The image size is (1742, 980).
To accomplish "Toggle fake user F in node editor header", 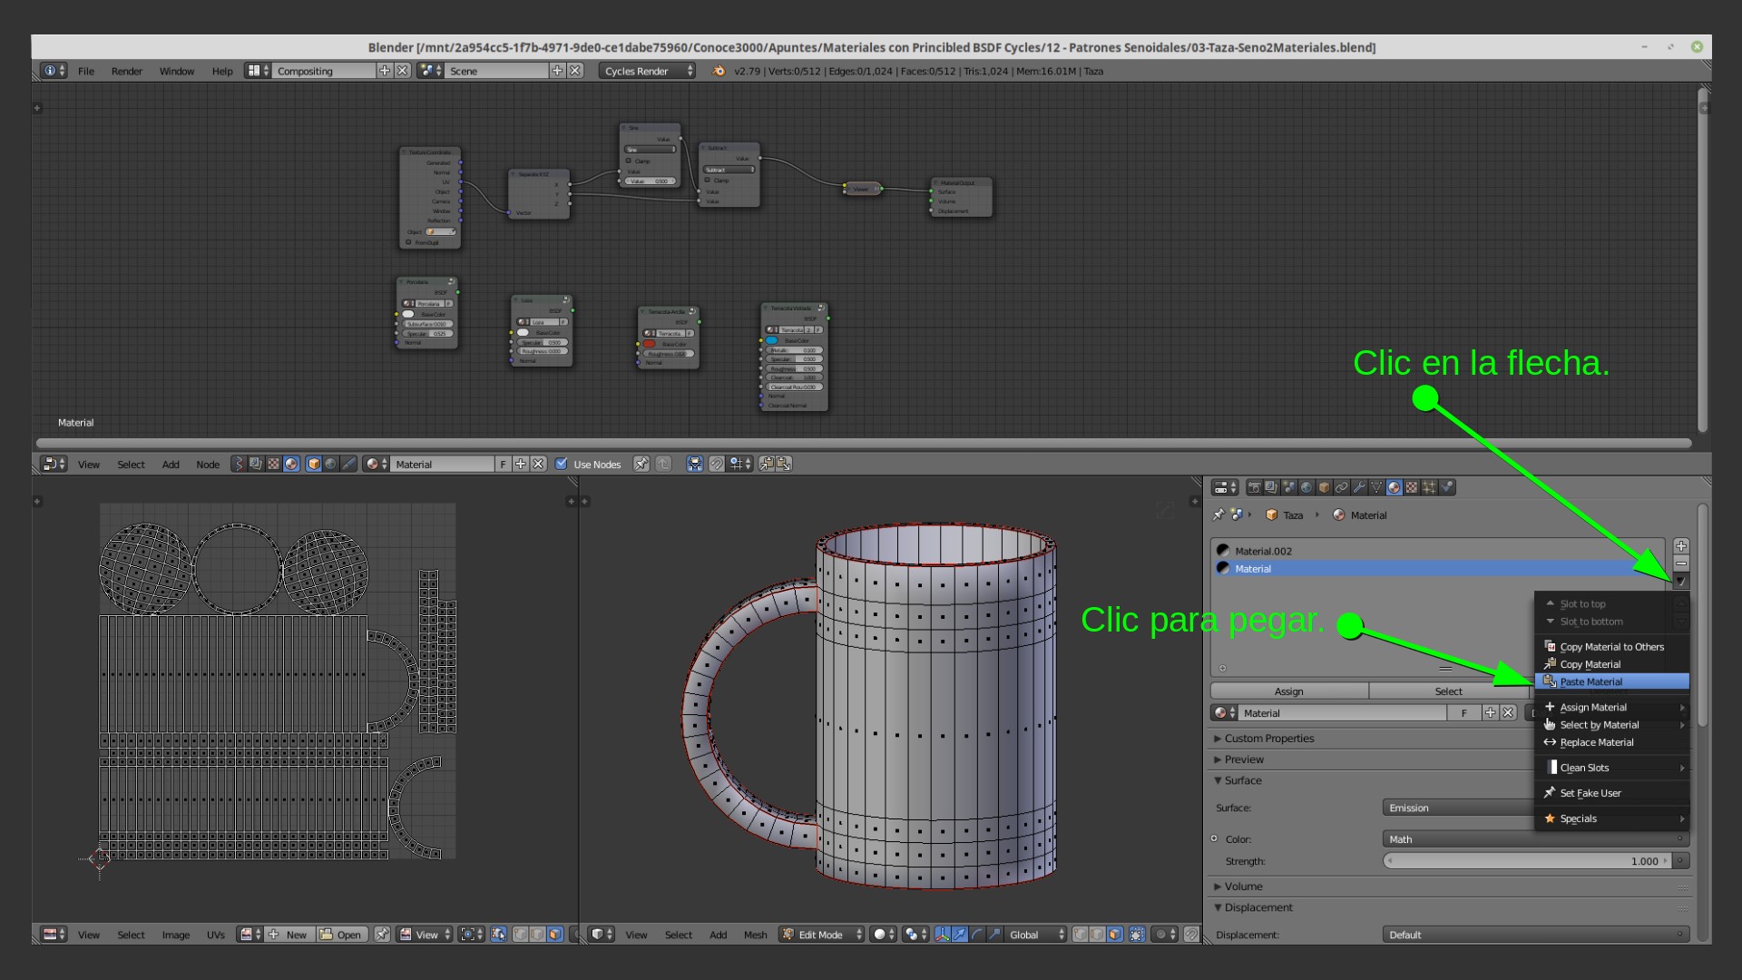I will coord(503,464).
